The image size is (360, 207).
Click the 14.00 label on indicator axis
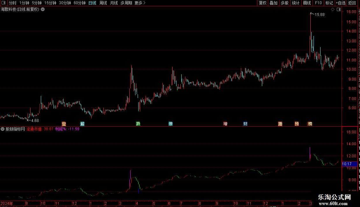(x=351, y=144)
